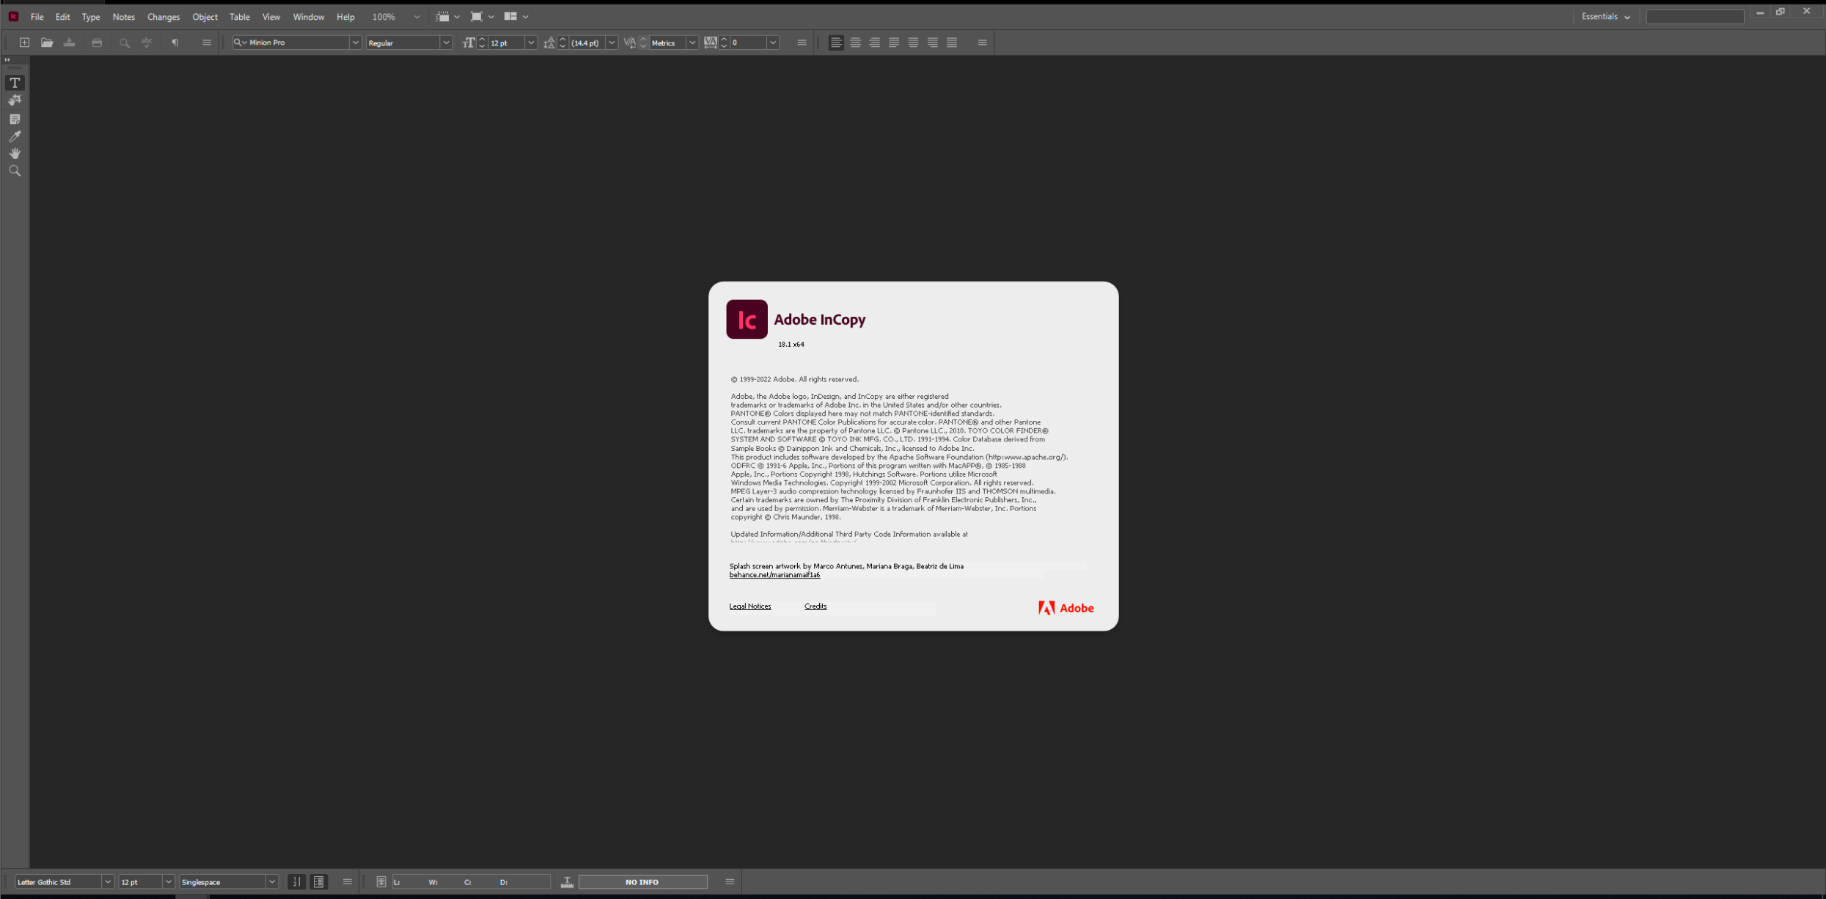Screen dimensions: 1826x899
Task: Expand galley 12 pt size dropdown in bottom bar
Action: coord(168,882)
